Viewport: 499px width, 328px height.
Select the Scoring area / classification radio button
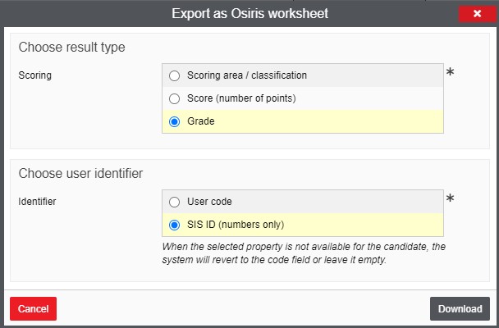click(x=174, y=75)
